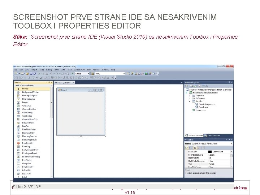Click the Open File toolbar icon
Viewport: 260px width, 195px height.
tap(27, 74)
